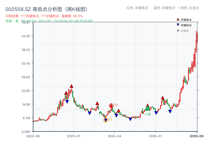Screen dimensions: 219x164
Task: Click the 44.05 y-axis label
Action: click(x=26, y=36)
